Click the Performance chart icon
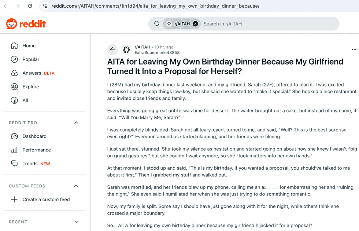The height and width of the screenshot is (231, 359). tap(14, 150)
